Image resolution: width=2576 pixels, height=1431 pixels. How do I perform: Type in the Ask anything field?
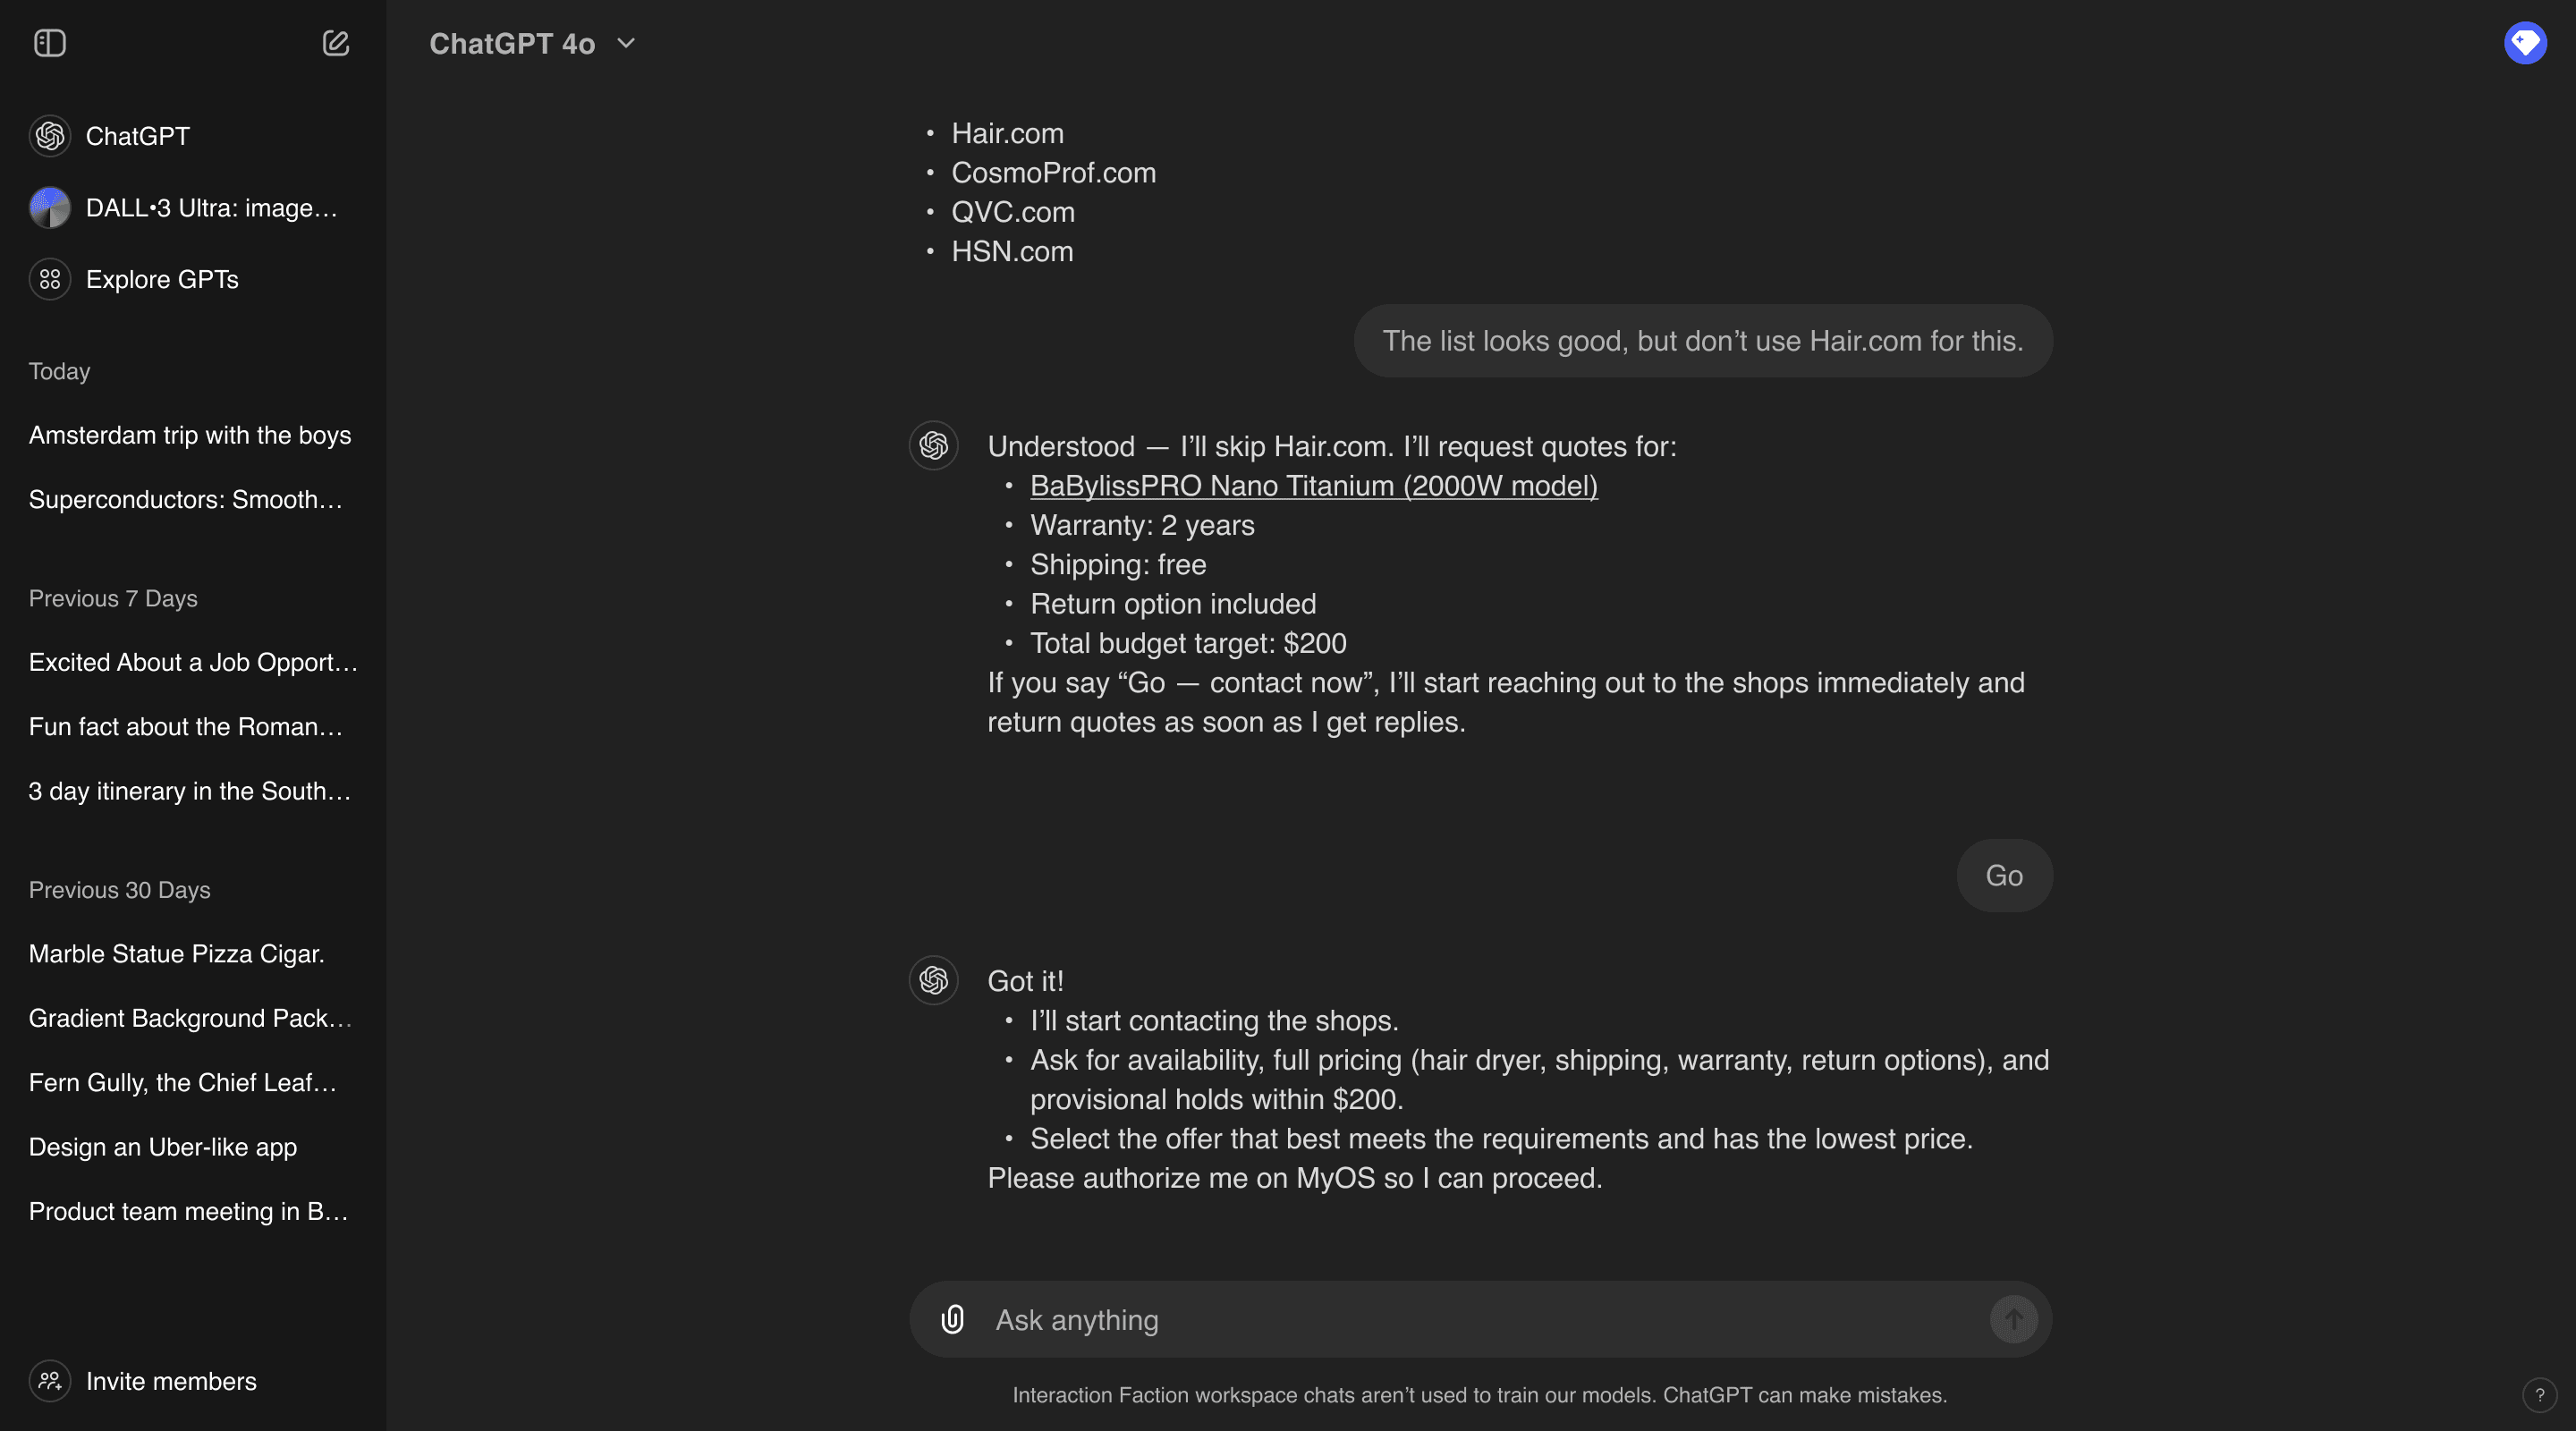pos(1480,1319)
